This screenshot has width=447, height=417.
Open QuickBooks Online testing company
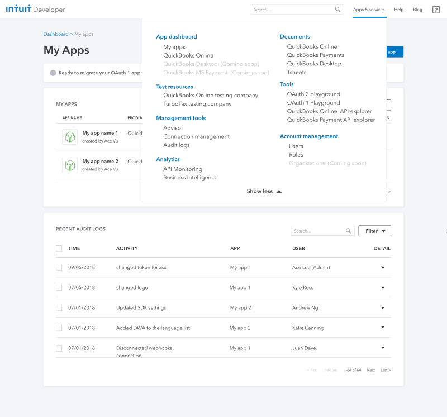pyautogui.click(x=211, y=95)
